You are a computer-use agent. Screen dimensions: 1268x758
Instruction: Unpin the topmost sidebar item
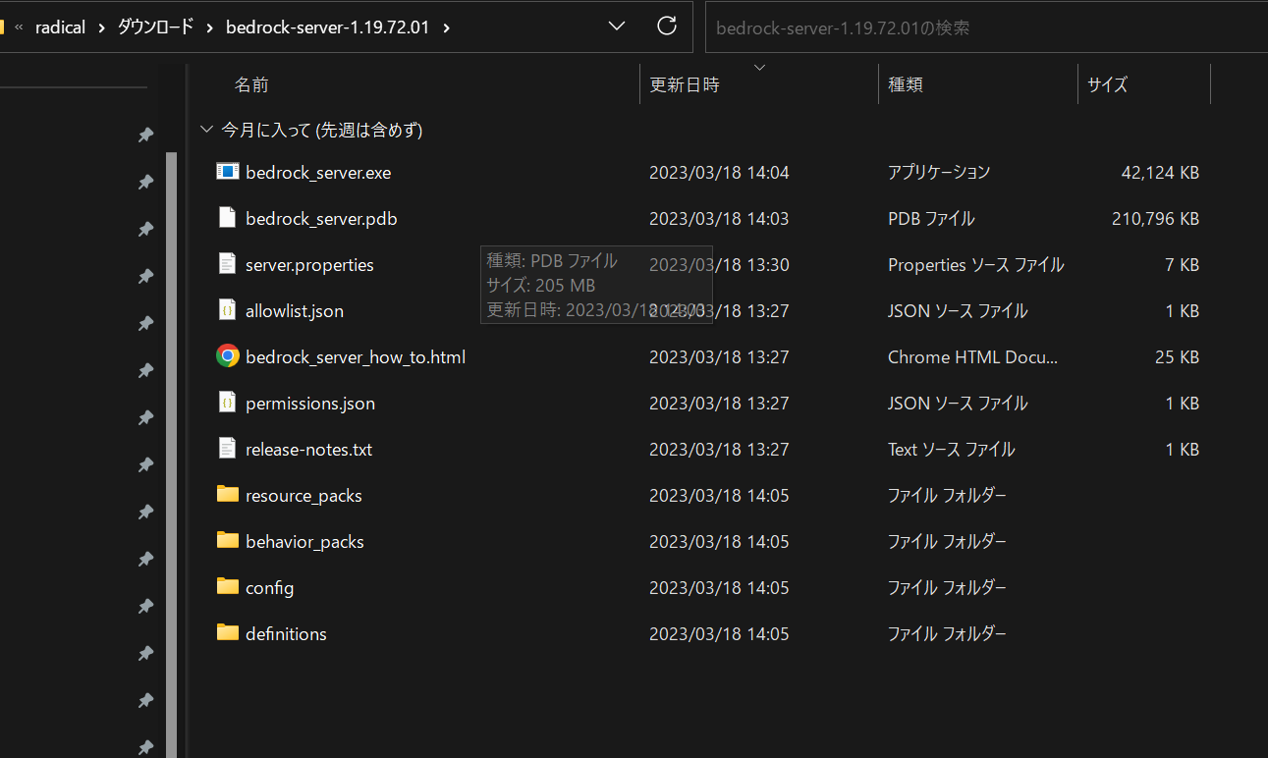145,135
